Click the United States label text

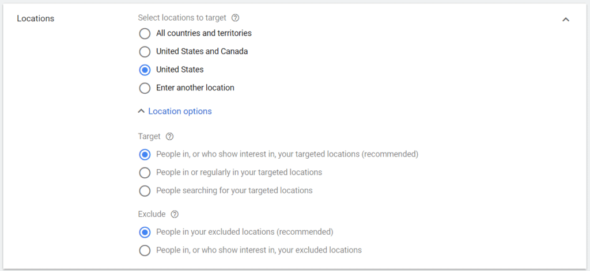[180, 70]
